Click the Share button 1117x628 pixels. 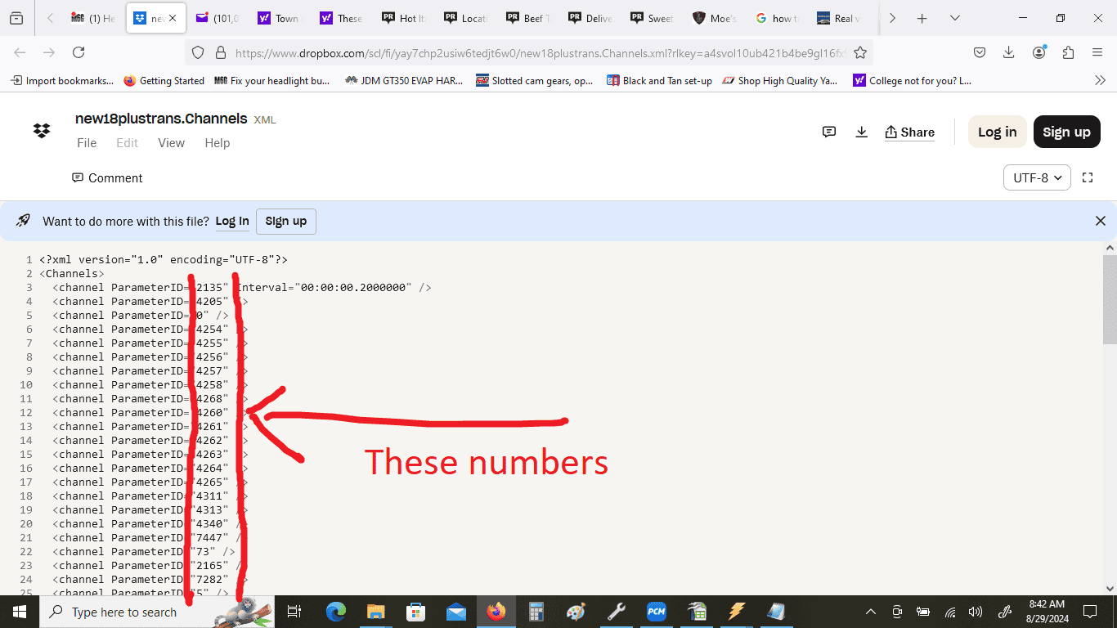point(909,132)
